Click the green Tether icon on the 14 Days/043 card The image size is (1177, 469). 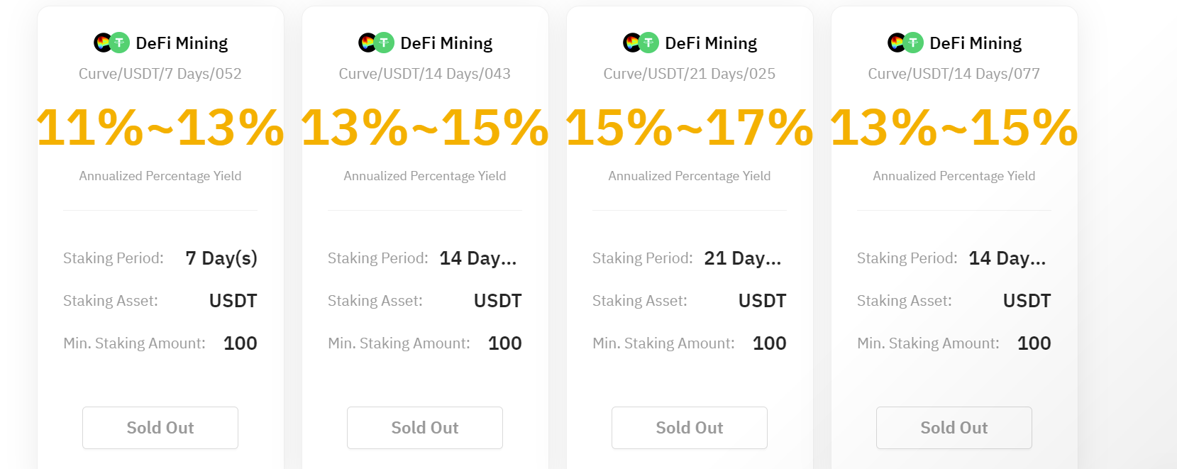click(x=385, y=43)
